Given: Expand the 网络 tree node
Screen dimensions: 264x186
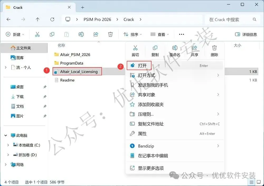Looking at the screenshot, I should (x=6, y=164).
